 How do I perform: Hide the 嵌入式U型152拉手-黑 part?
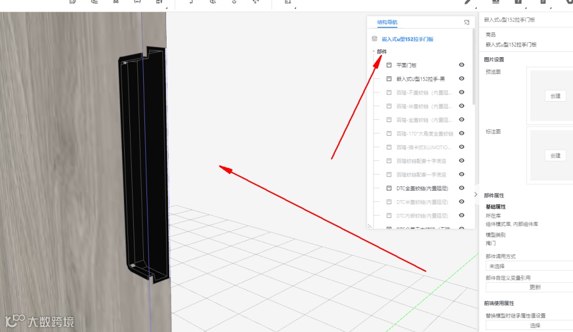pyautogui.click(x=462, y=78)
